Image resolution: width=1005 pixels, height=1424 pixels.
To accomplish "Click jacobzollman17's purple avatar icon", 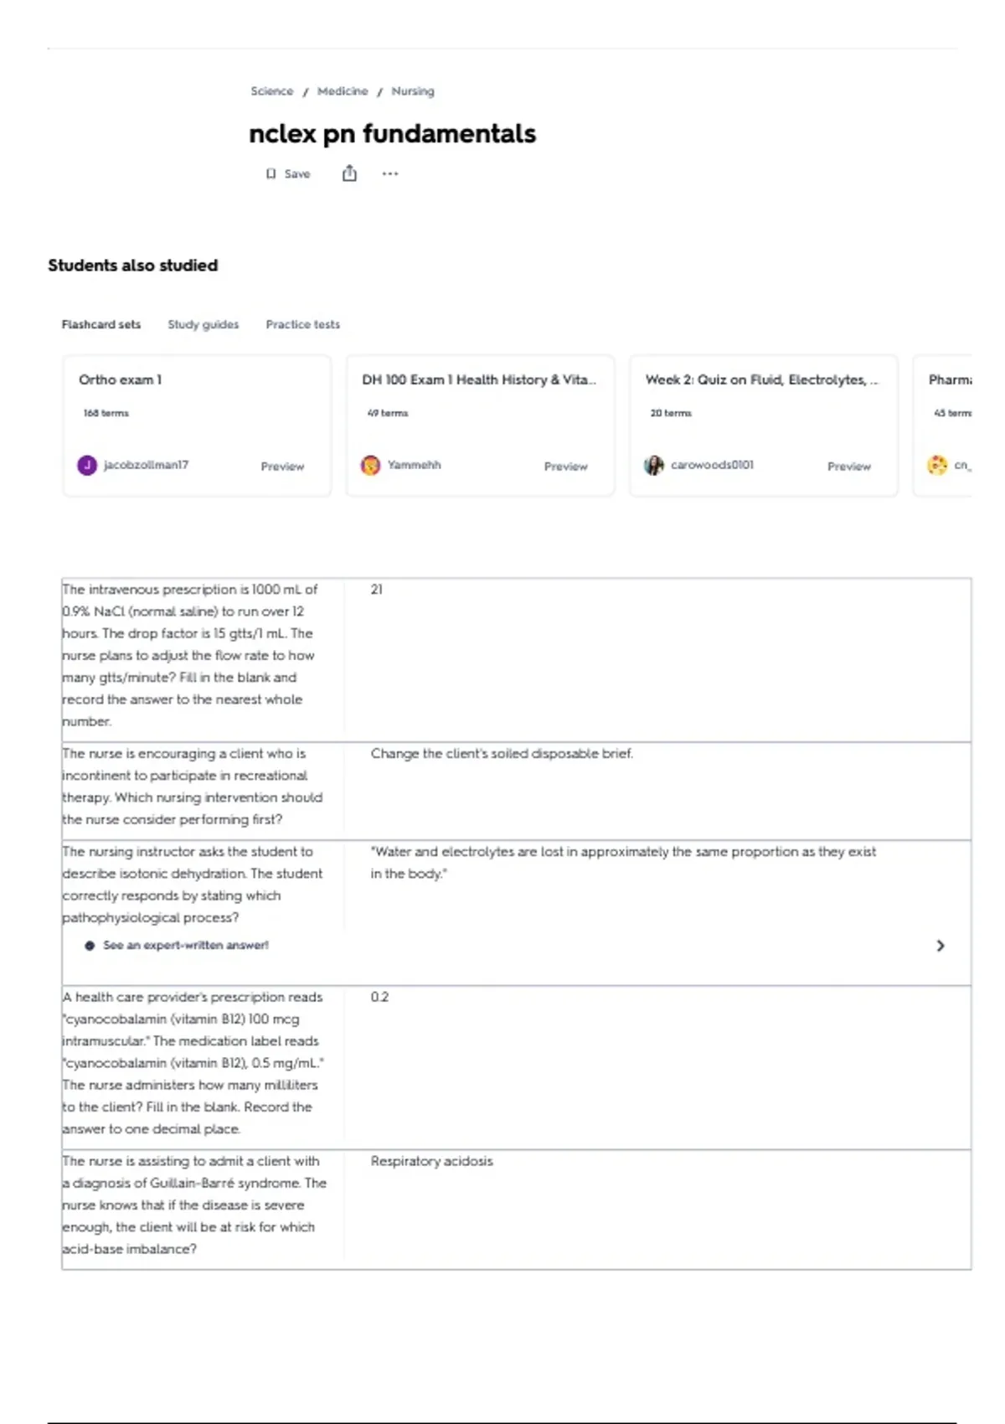I will [x=87, y=465].
